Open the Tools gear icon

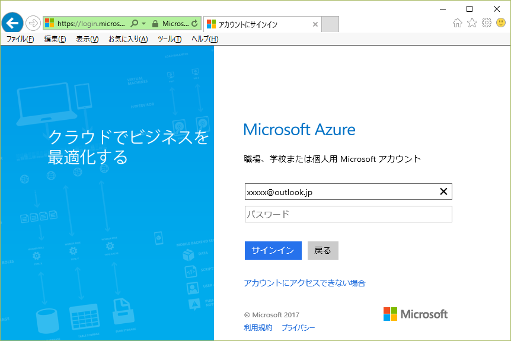[x=487, y=23]
